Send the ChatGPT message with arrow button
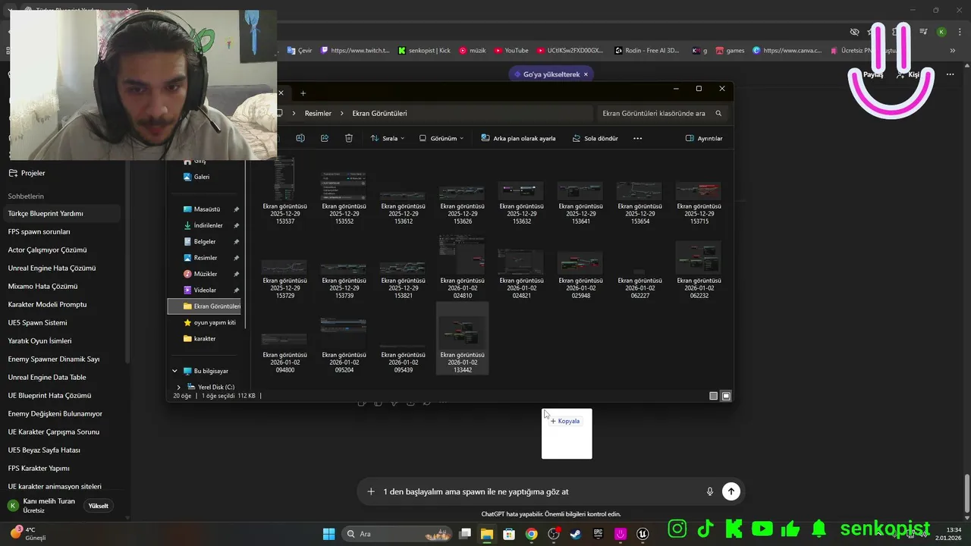The width and height of the screenshot is (971, 546). tap(731, 491)
